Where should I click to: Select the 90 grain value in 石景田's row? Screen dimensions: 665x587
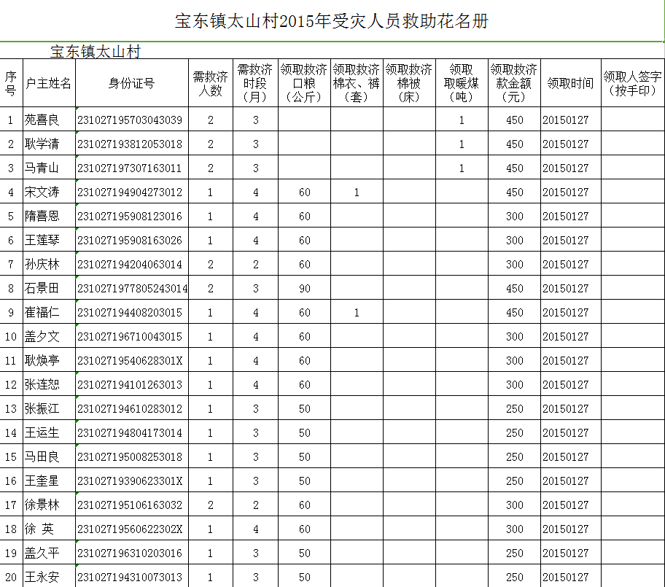[x=305, y=289]
